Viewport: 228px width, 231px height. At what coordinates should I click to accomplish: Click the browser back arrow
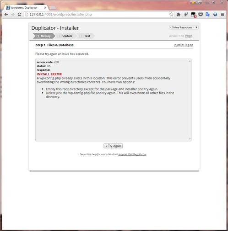pyautogui.click(x=6, y=14)
